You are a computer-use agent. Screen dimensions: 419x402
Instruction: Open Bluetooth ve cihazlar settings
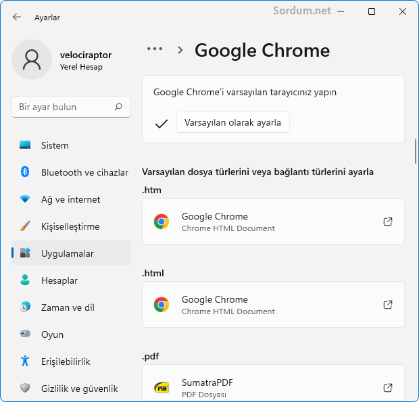tap(72, 172)
